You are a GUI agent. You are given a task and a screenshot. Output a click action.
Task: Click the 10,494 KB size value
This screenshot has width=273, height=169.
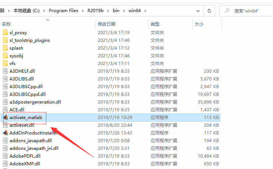coord(208,156)
